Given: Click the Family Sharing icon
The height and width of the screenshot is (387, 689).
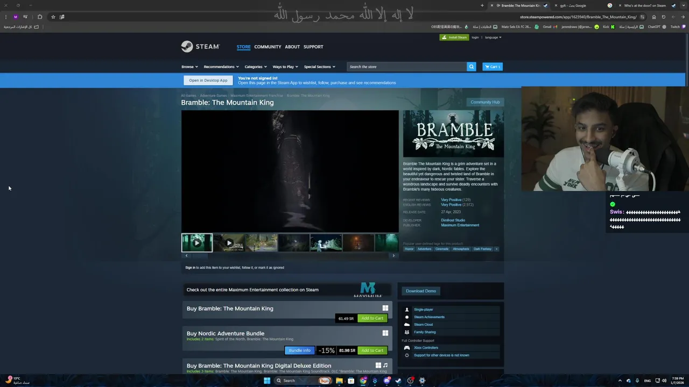Looking at the screenshot, I should pos(407,332).
